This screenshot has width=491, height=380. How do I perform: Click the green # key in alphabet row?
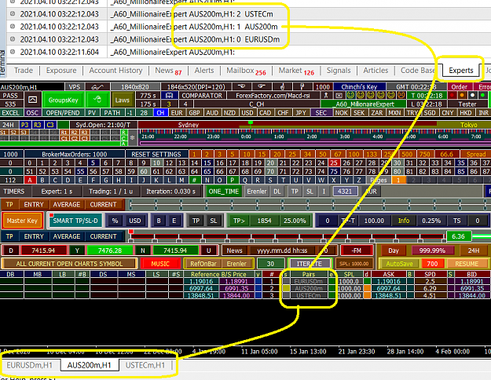[x=194, y=180]
